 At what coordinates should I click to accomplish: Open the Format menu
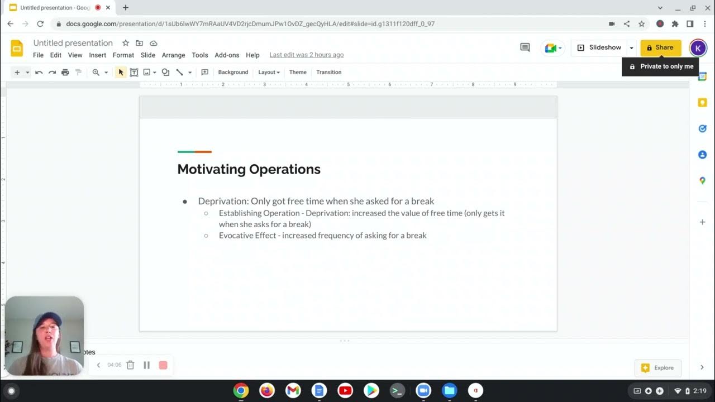[123, 55]
